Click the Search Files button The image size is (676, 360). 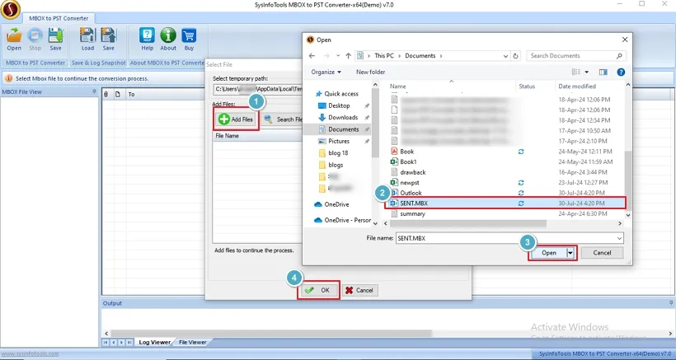click(x=284, y=119)
